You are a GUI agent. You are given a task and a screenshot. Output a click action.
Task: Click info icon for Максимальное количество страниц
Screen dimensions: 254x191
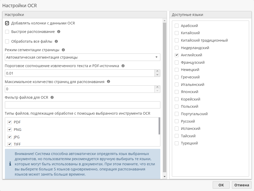[x=108, y=81]
